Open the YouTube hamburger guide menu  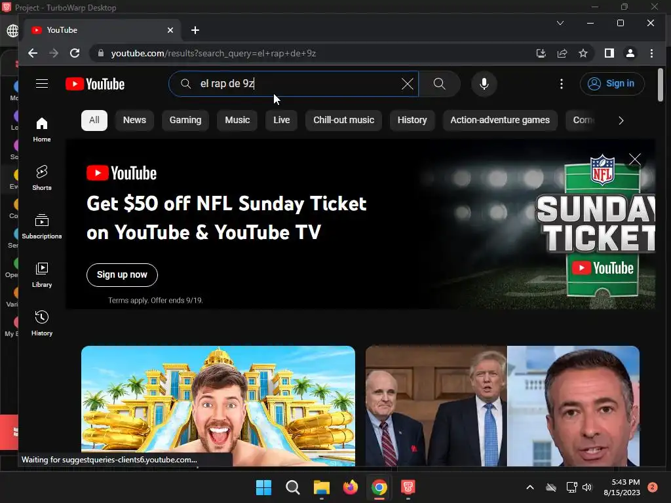(41, 83)
